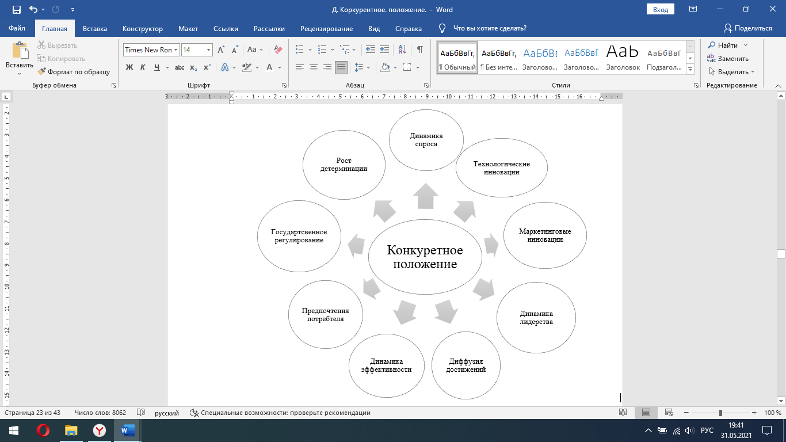Show paragraph marks with the pilcrow icon
The image size is (786, 442).
(420, 50)
